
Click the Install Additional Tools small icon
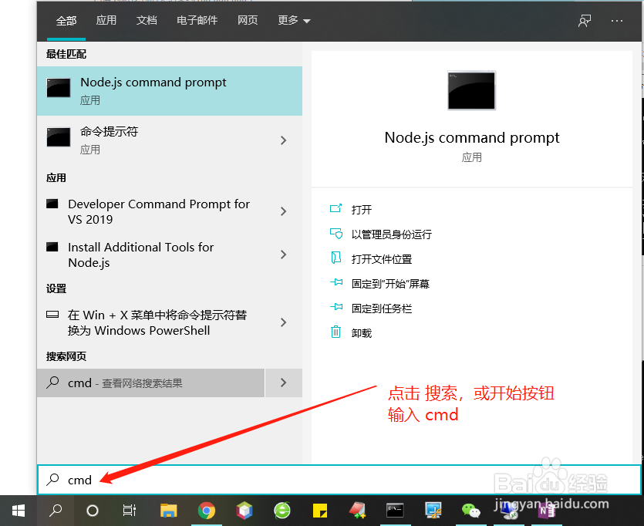[x=52, y=247]
